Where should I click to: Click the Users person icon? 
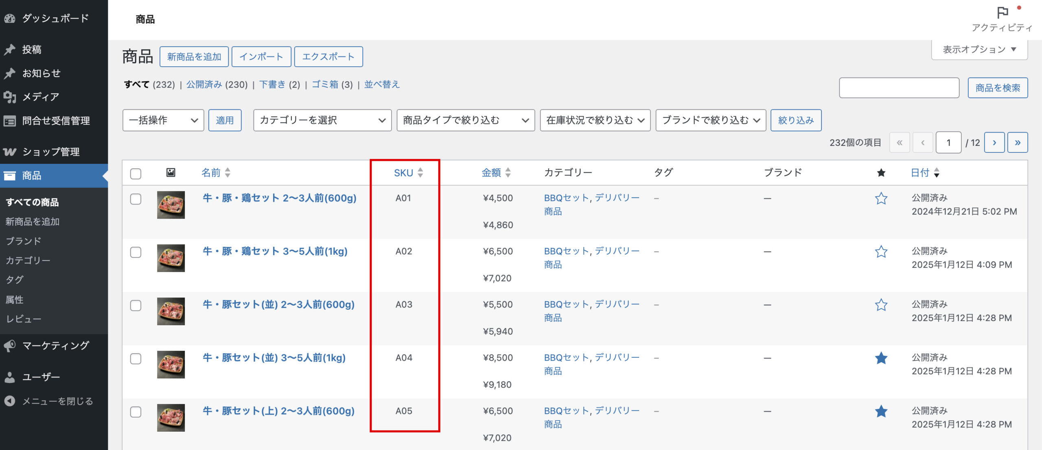point(10,377)
